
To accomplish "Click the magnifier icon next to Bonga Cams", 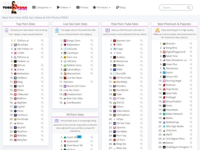I will [x=92, y=40].
